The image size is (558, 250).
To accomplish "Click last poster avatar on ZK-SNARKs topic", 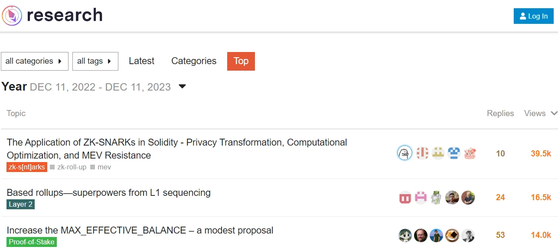I will 470,153.
